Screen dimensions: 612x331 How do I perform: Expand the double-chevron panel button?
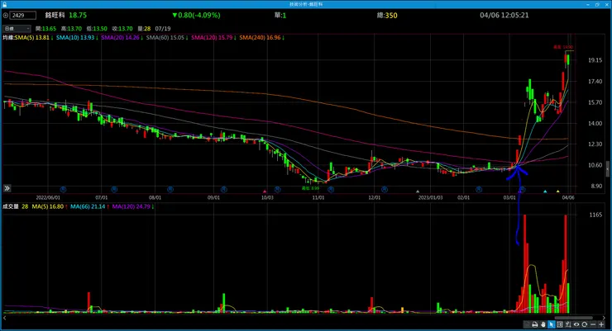tap(7, 188)
